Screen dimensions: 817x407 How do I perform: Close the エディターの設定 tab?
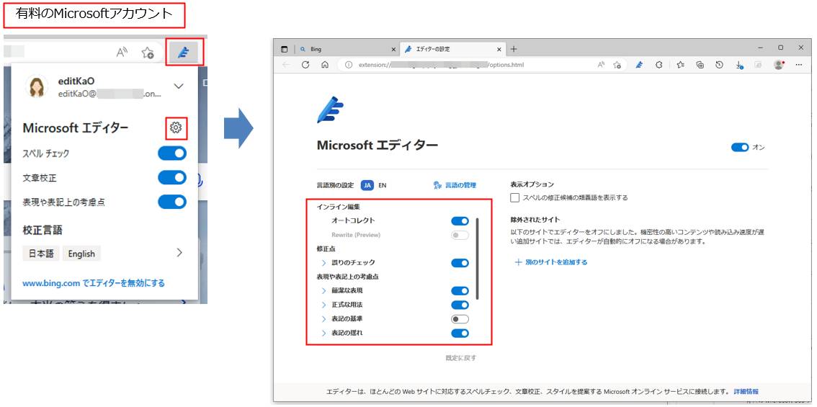(x=499, y=50)
